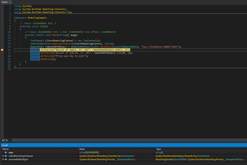The width and height of the screenshot is (247, 165).
Task: Select the args row value in Locals
Action: tap(89, 152)
